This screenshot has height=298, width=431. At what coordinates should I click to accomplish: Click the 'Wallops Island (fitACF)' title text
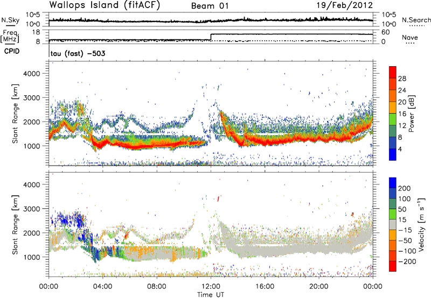click(105, 5)
